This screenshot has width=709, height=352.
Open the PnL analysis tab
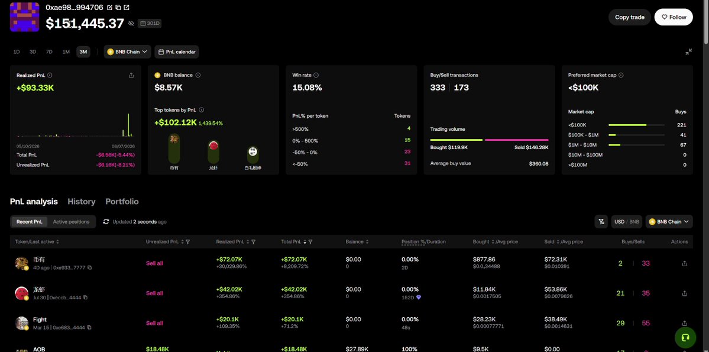34,202
